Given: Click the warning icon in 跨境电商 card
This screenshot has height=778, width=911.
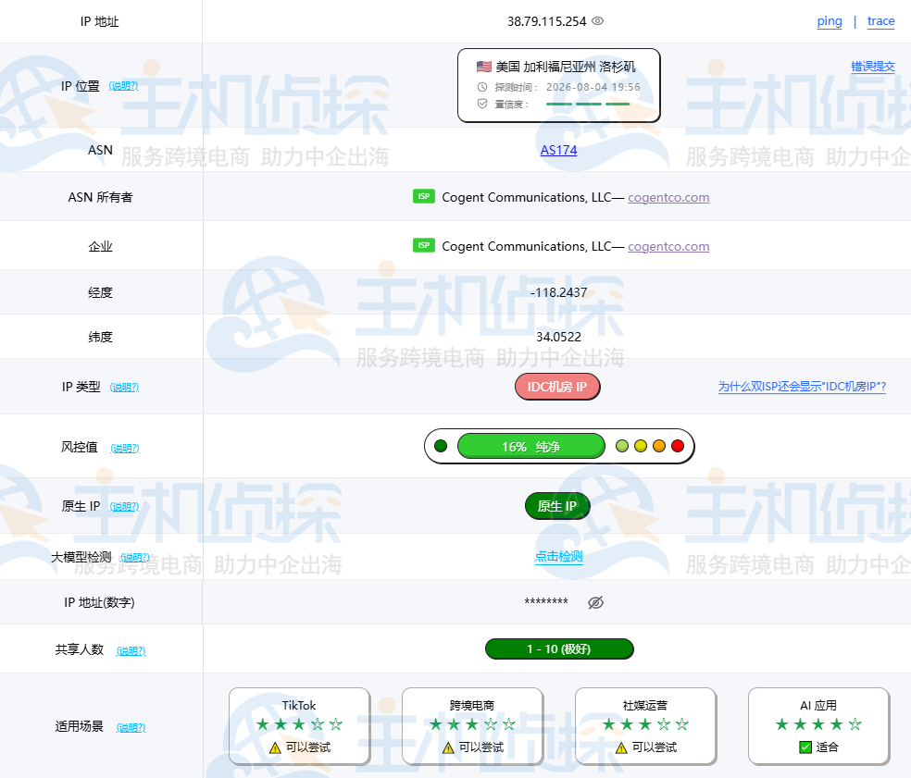Looking at the screenshot, I should click(448, 747).
